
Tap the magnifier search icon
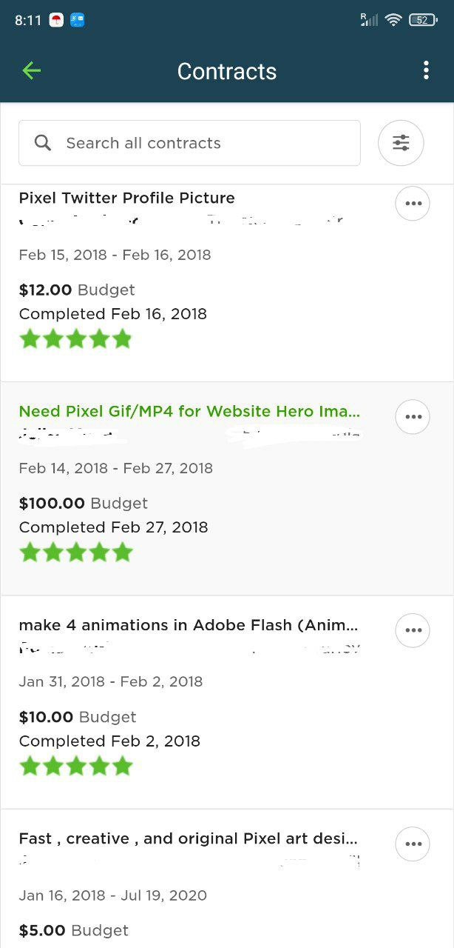[43, 143]
